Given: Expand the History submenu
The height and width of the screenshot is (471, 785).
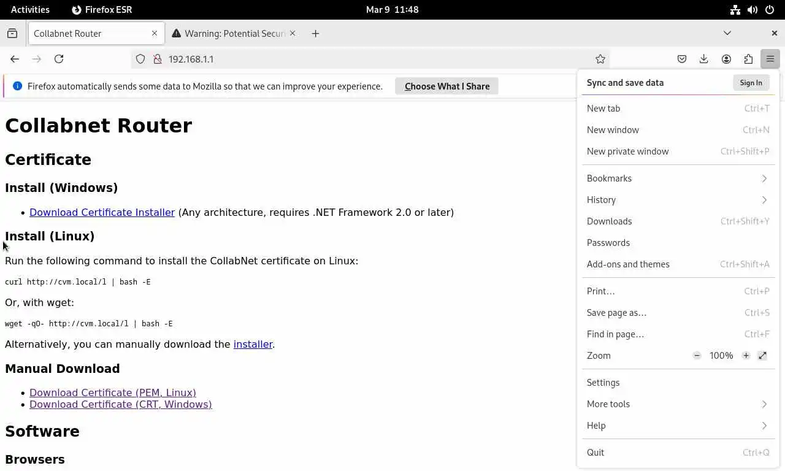Looking at the screenshot, I should 678,200.
